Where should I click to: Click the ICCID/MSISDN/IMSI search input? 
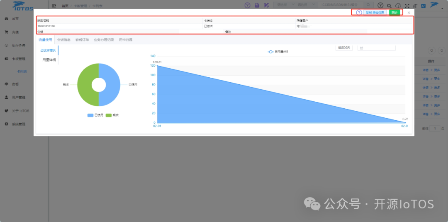(x=342, y=5)
